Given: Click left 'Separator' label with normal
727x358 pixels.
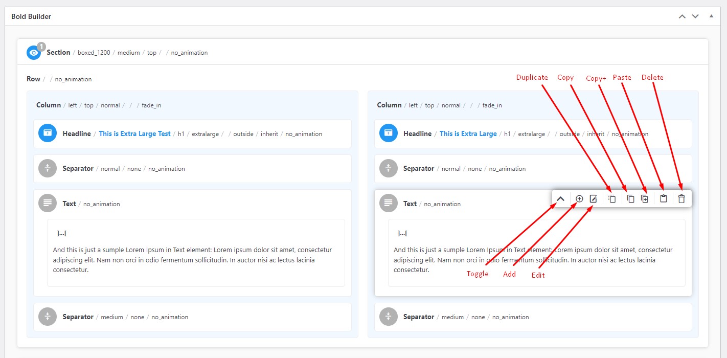Looking at the screenshot, I should tap(78, 168).
